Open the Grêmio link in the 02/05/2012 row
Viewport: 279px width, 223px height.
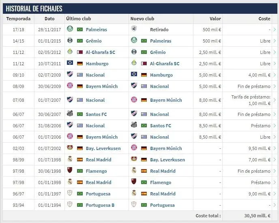click(x=158, y=52)
